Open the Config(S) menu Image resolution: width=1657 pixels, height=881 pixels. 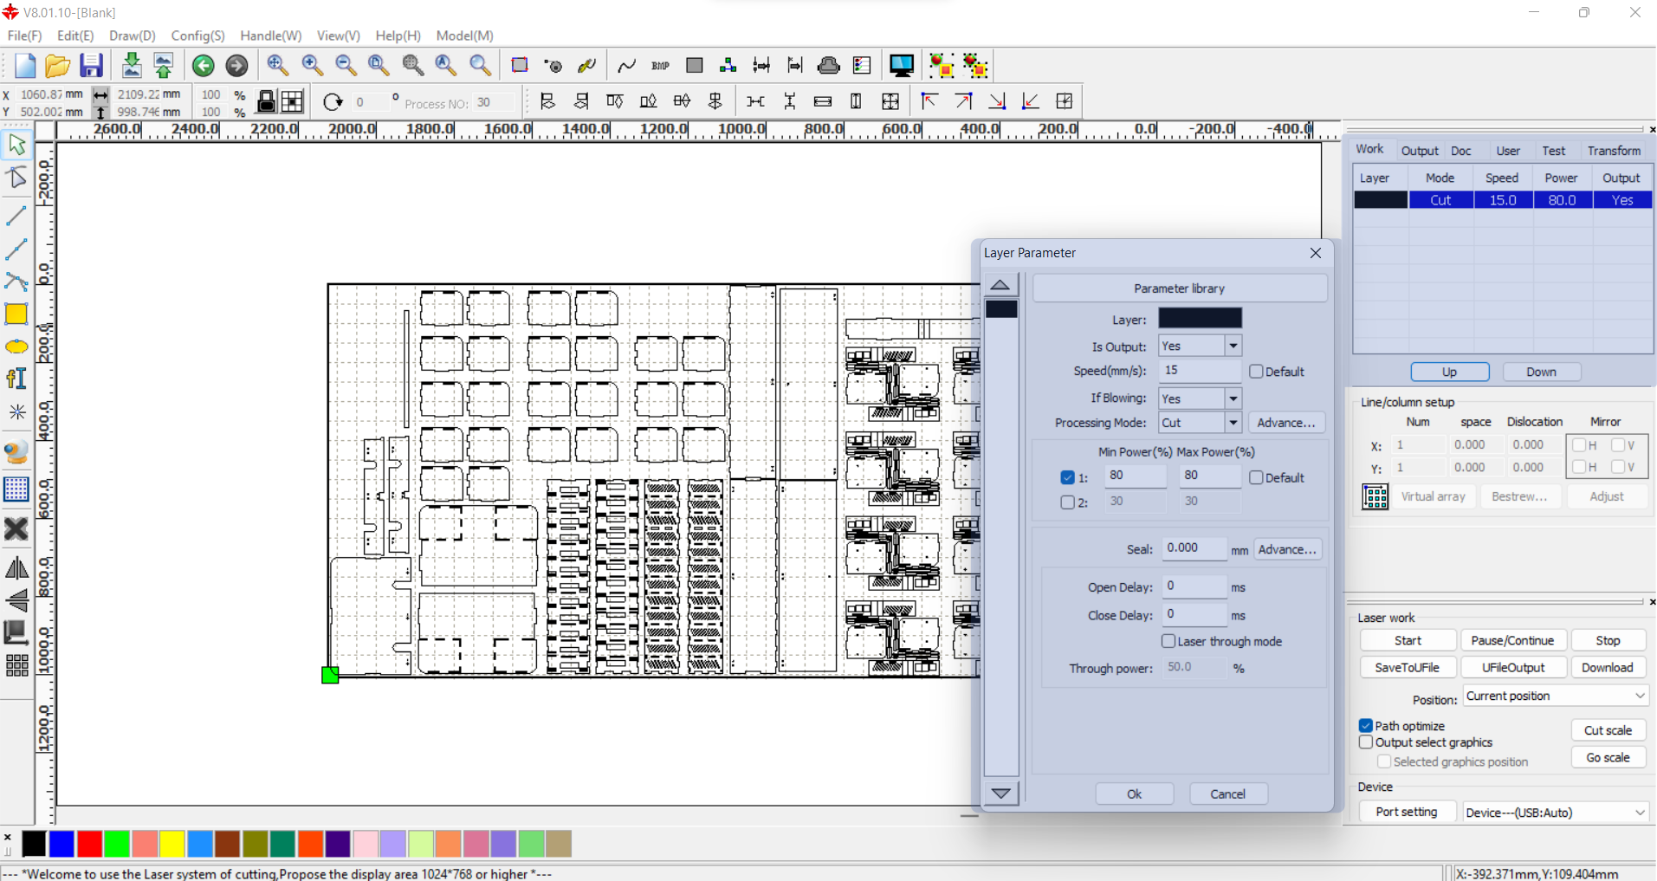(x=197, y=36)
